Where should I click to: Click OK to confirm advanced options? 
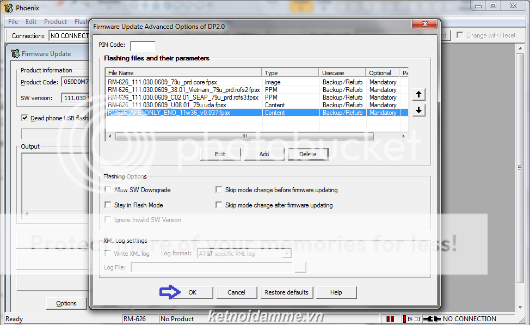point(192,292)
